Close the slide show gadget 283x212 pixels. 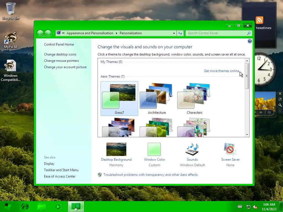(280, 93)
